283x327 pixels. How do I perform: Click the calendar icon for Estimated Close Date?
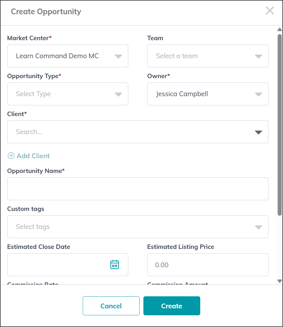[114, 264]
